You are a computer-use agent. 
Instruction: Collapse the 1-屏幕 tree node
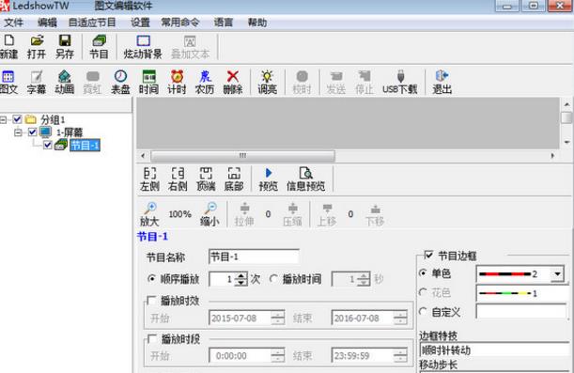pyautogui.click(x=18, y=132)
